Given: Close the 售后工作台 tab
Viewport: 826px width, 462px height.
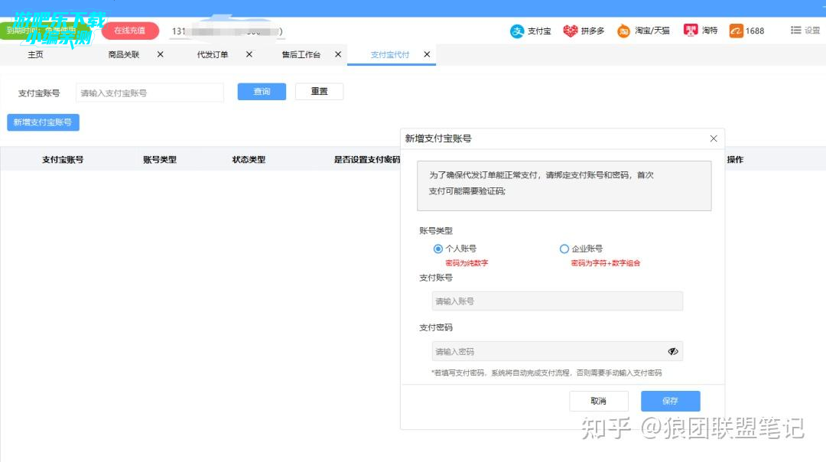Looking at the screenshot, I should (338, 54).
